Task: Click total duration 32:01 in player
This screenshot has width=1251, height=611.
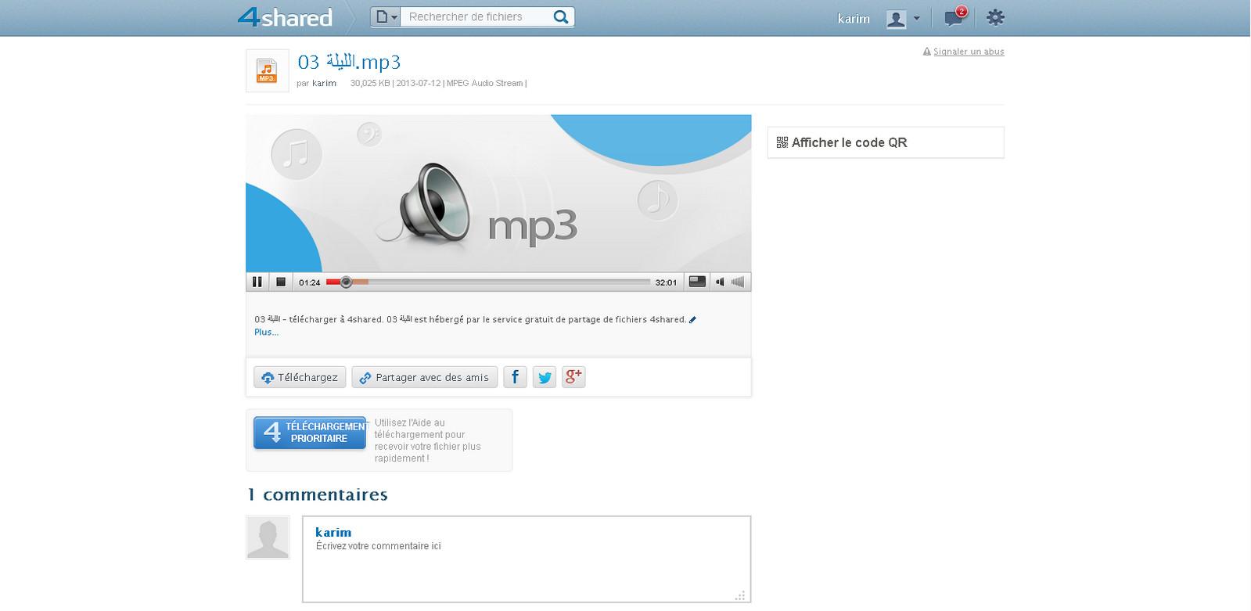Action: [x=666, y=282]
